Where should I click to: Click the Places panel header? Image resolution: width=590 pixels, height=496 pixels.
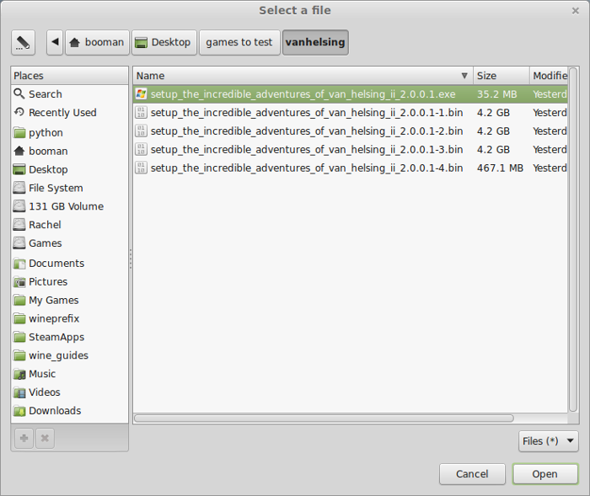tap(70, 76)
